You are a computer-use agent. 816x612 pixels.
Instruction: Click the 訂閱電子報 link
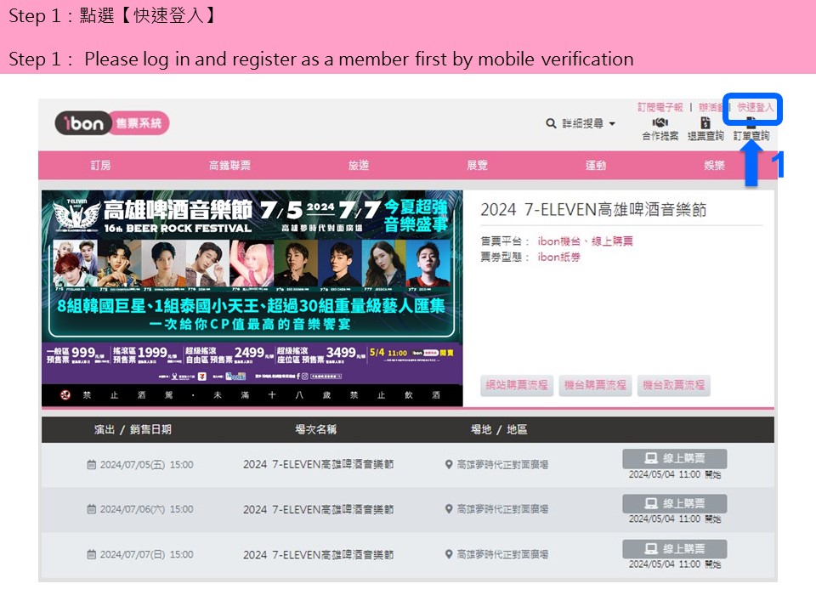tap(660, 107)
